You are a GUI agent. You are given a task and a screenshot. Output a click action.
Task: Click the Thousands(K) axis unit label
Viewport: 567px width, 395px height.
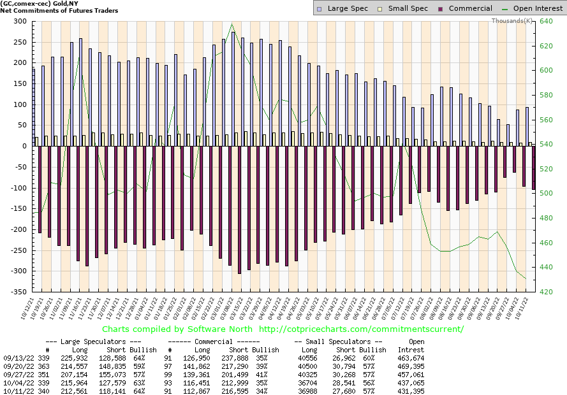coord(512,21)
